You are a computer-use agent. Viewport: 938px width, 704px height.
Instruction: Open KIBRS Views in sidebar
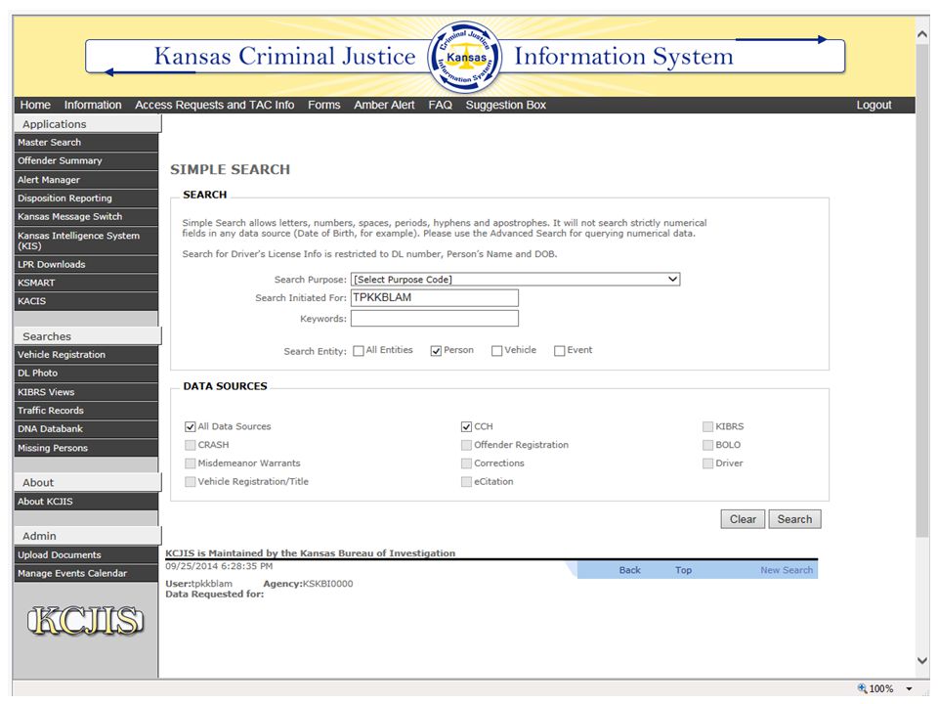[x=86, y=392]
